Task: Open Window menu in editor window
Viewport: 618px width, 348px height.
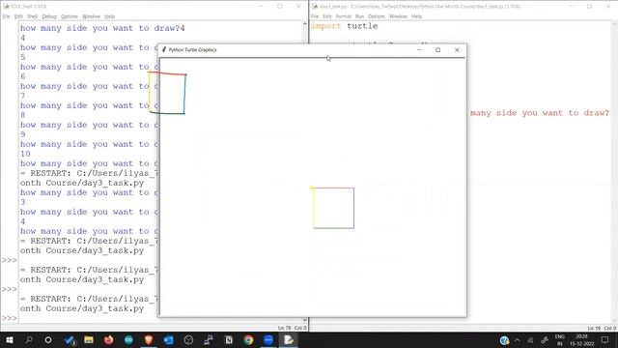Action: (x=398, y=16)
